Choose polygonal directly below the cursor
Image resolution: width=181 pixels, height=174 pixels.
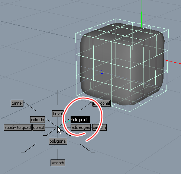coord(58,141)
